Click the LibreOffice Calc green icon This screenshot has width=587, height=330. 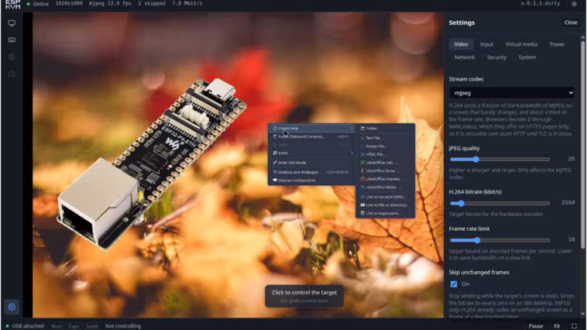pos(362,163)
